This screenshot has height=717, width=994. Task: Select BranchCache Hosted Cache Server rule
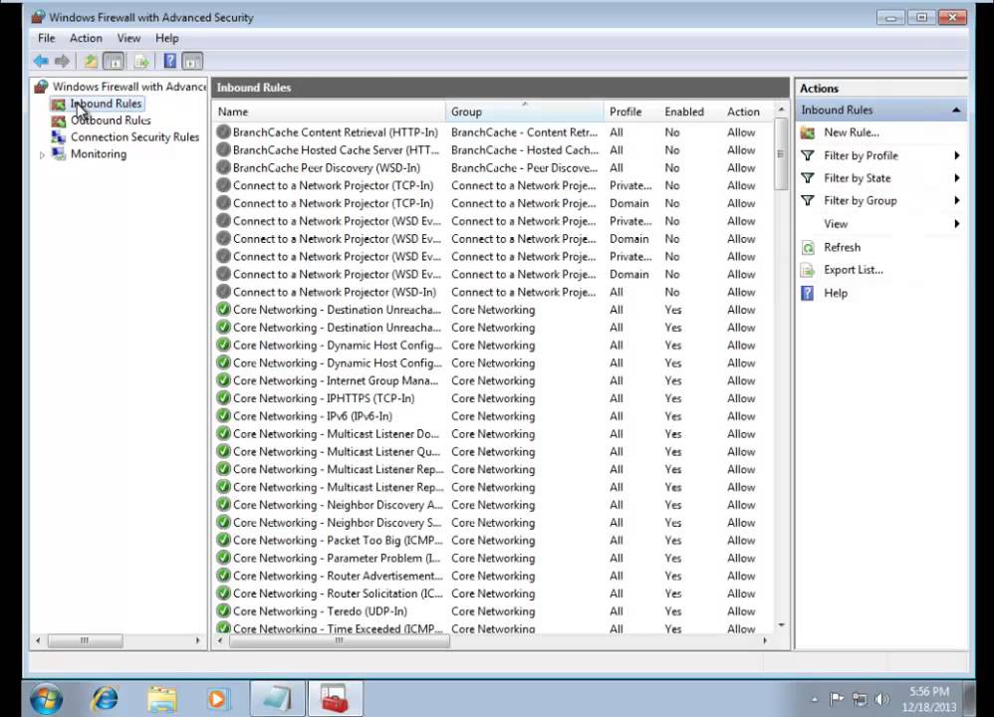pos(336,150)
